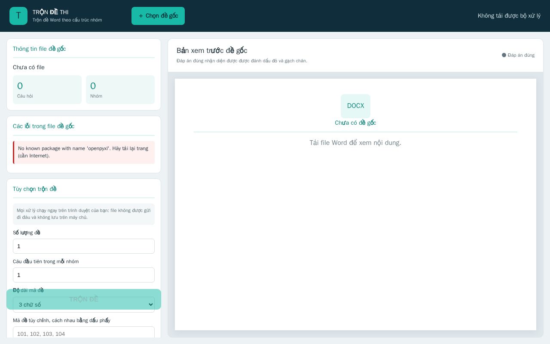Image resolution: width=550 pixels, height=344 pixels.
Task: Click the 'Thông tin file đề gốc' heading
Action: [x=40, y=49]
